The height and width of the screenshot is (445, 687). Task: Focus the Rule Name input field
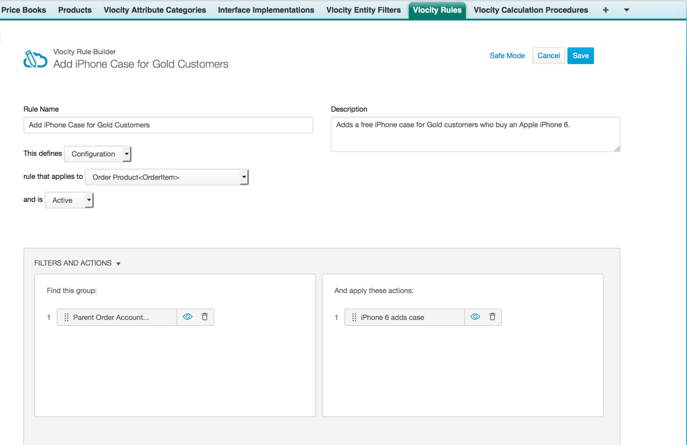point(168,124)
